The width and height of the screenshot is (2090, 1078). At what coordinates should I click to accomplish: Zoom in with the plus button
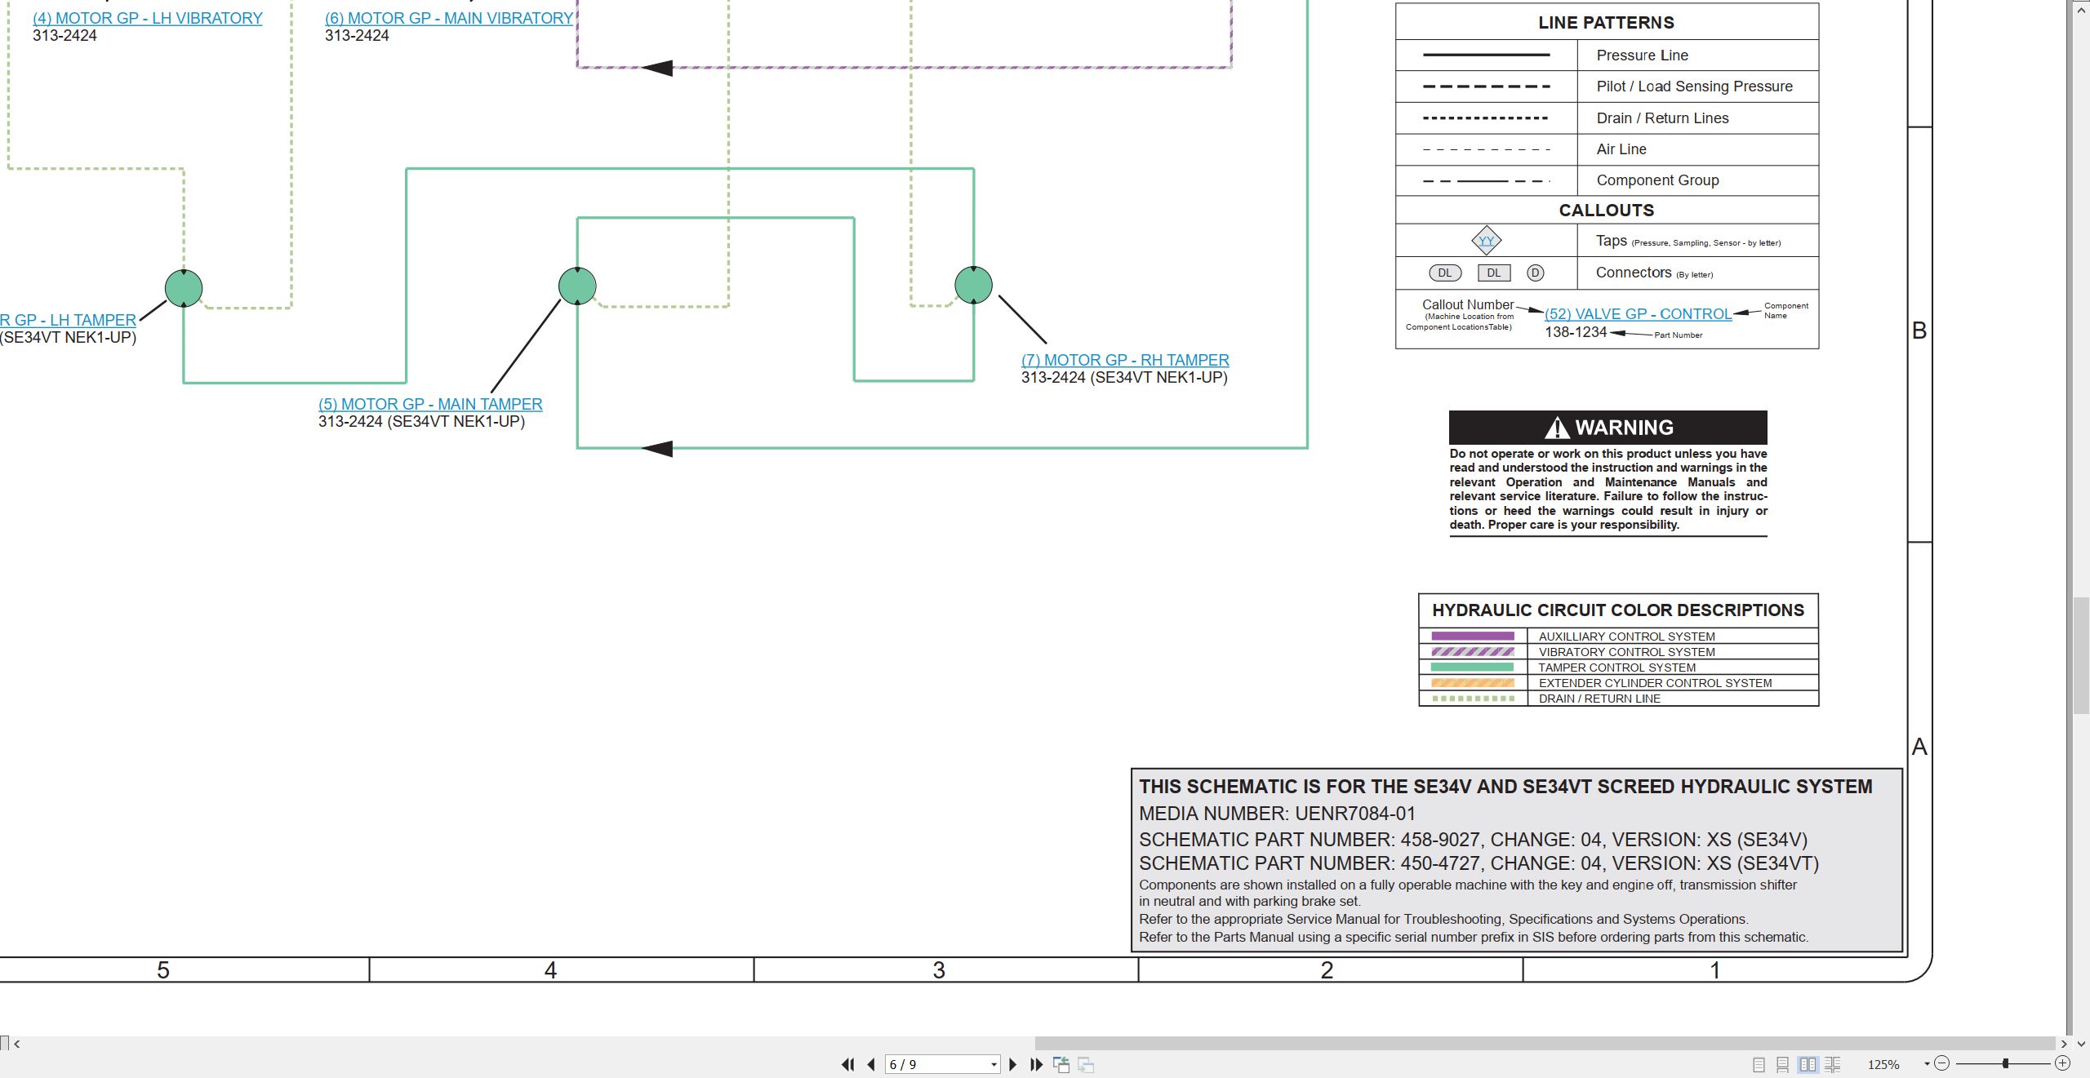pos(2063,1063)
